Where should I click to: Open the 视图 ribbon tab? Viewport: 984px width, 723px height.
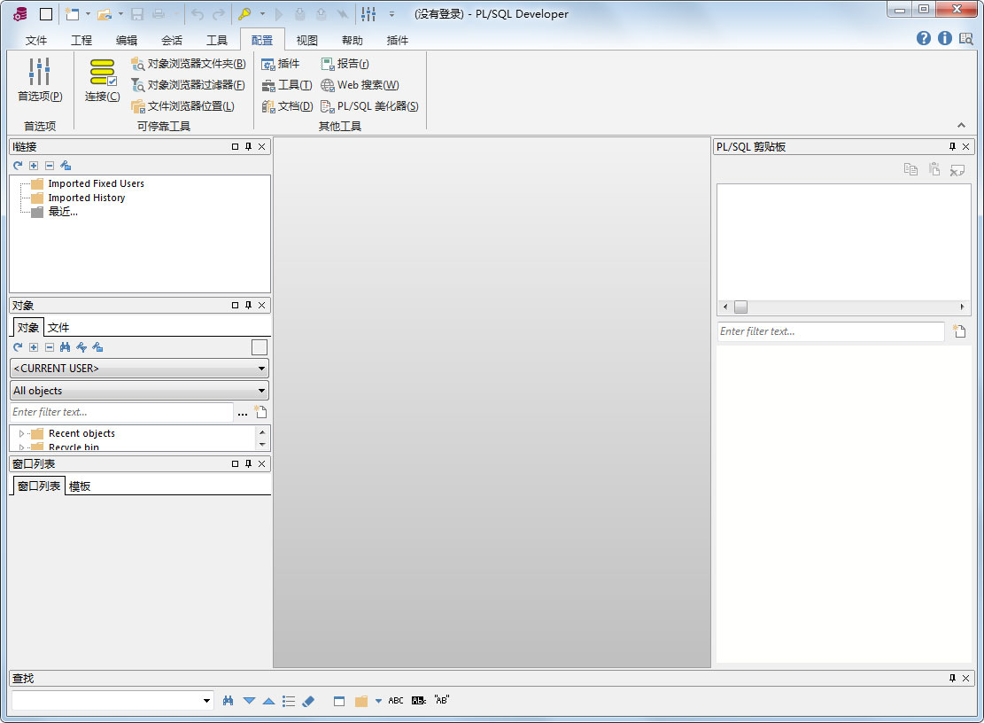coord(306,40)
